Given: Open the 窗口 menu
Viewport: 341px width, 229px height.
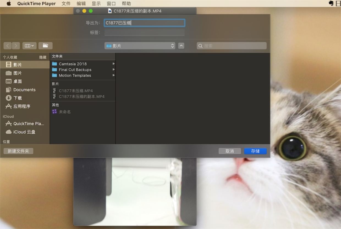Looking at the screenshot, I should pyautogui.click(x=111, y=4).
